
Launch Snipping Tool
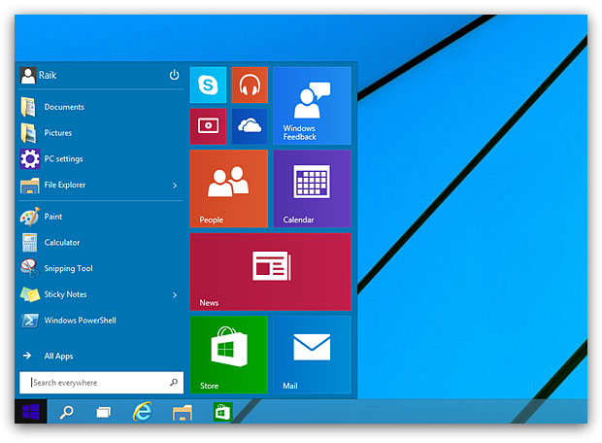pyautogui.click(x=101, y=268)
